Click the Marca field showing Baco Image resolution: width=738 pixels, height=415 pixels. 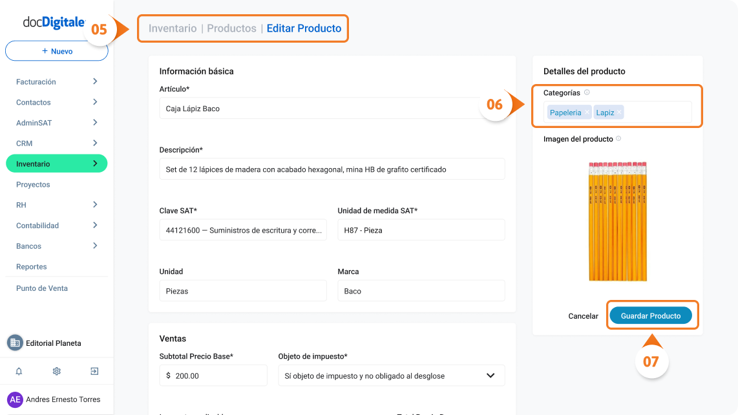[x=421, y=291]
